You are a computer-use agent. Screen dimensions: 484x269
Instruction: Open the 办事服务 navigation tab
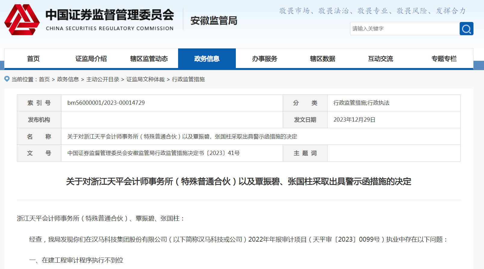pyautogui.click(x=265, y=59)
